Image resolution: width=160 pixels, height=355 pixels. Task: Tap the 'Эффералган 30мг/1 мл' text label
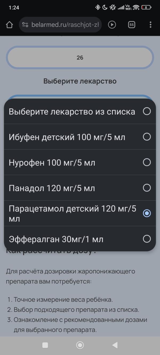(56, 239)
